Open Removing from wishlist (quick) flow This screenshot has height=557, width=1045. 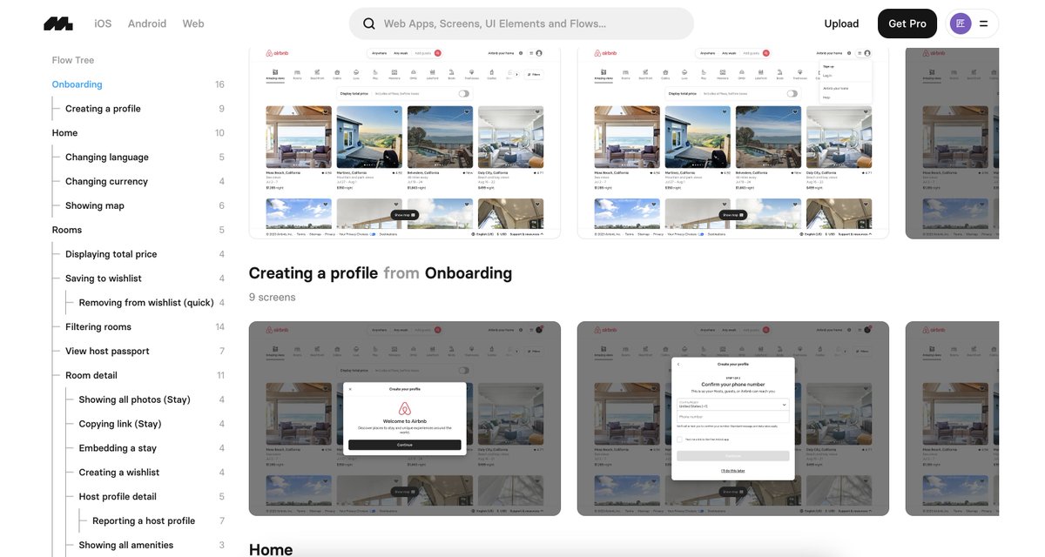pos(146,303)
